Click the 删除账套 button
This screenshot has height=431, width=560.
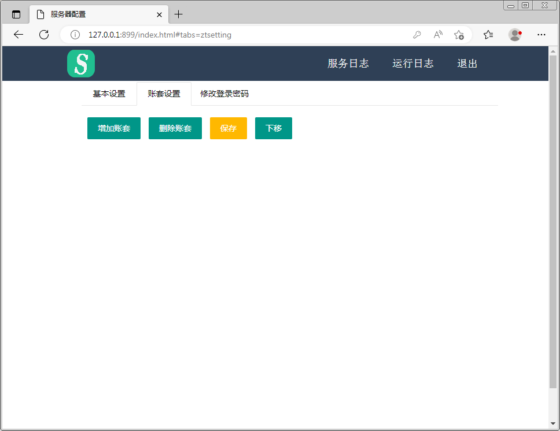tap(175, 128)
